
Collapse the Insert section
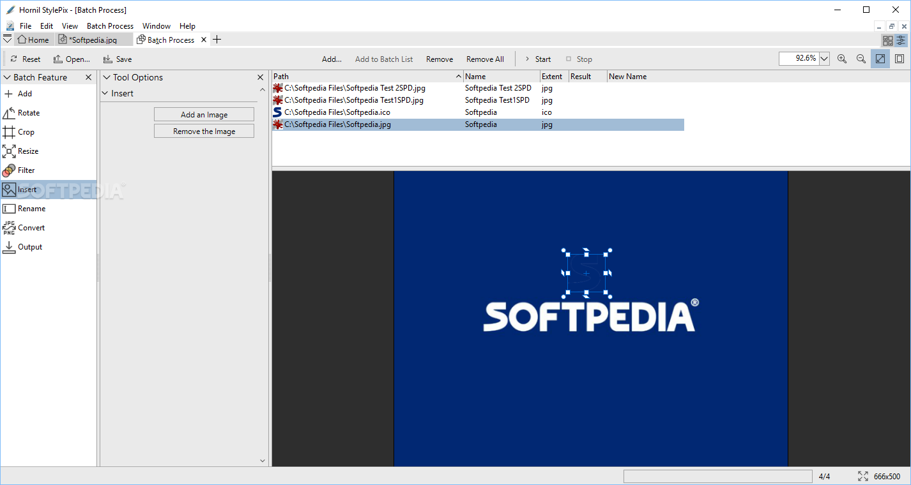[106, 93]
